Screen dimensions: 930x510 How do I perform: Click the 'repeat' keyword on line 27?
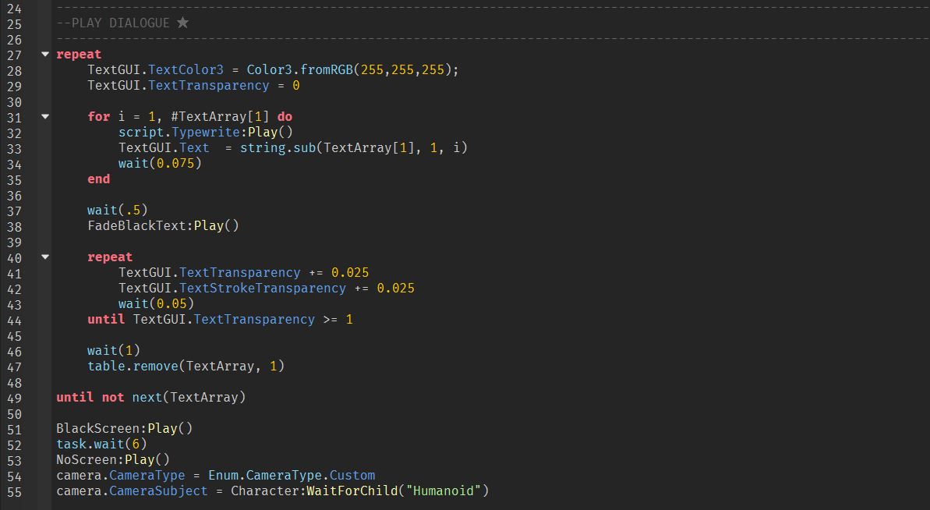pos(79,55)
